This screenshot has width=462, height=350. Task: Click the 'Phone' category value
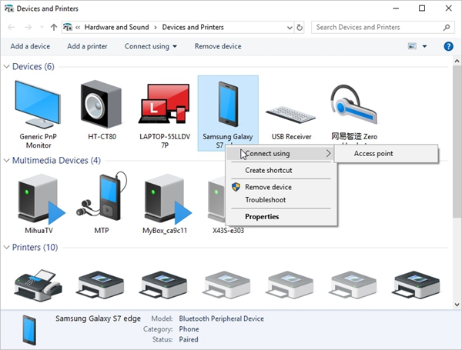pyautogui.click(x=189, y=328)
